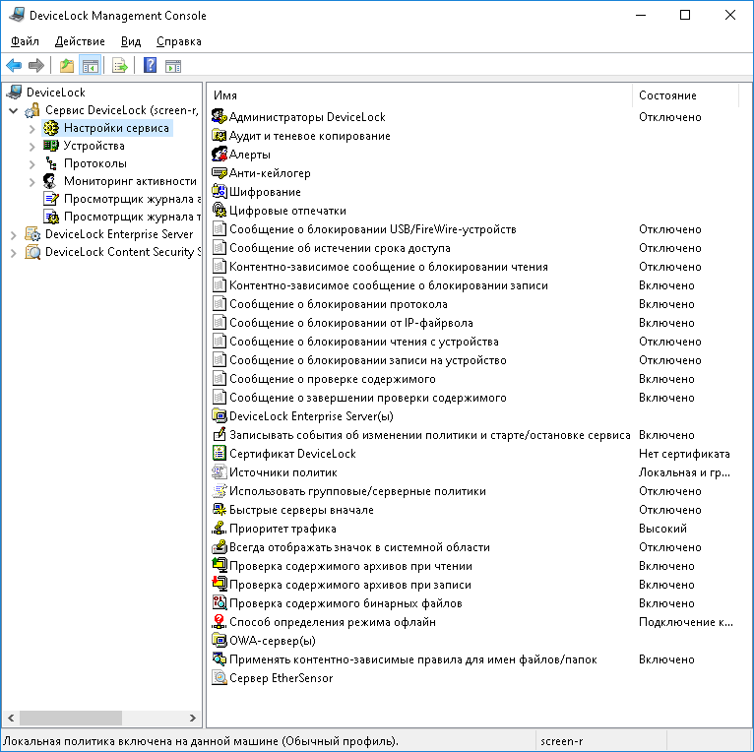Click the Приоритет трафика icon
Screen dimensions: 754x752
click(220, 528)
